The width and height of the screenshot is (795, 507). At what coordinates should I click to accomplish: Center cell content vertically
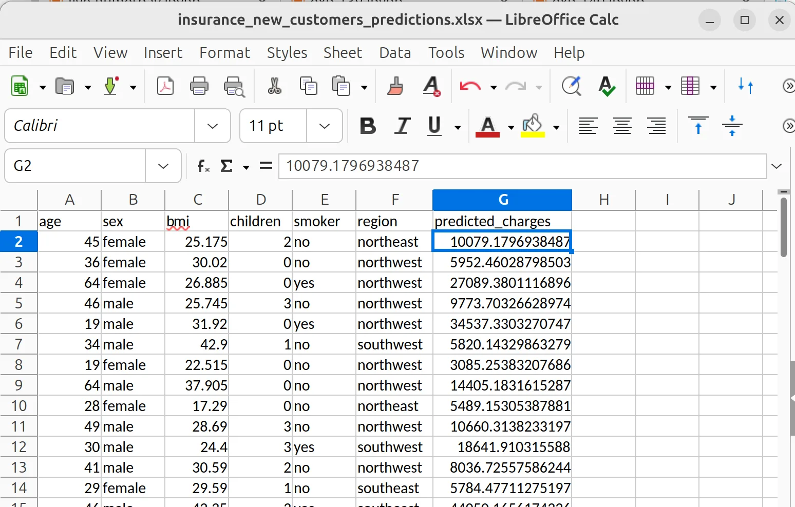point(732,126)
